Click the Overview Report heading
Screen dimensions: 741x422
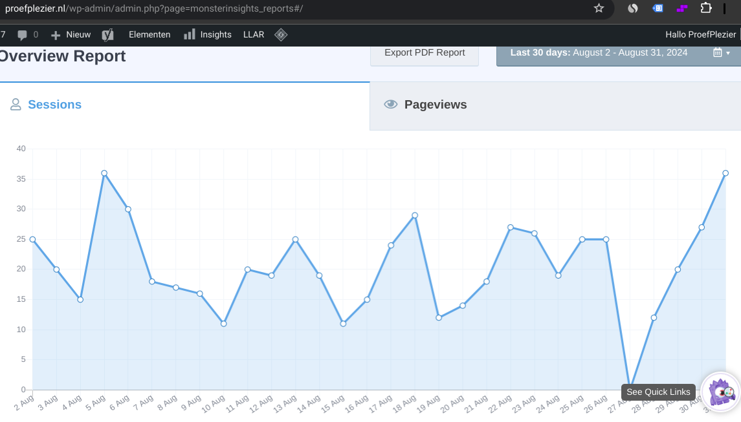pyautogui.click(x=62, y=56)
